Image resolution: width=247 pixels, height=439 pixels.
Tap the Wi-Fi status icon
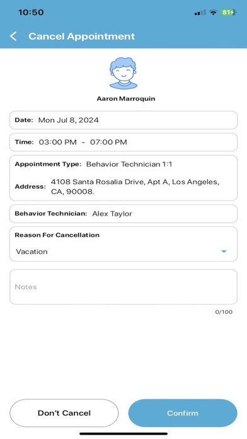(x=213, y=13)
